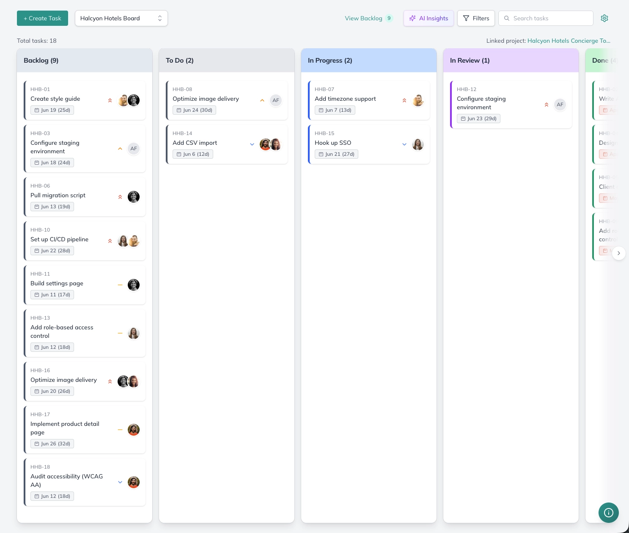The image size is (629, 533).
Task: Click the Jun 21 (27d) due date
Action: coord(336,154)
